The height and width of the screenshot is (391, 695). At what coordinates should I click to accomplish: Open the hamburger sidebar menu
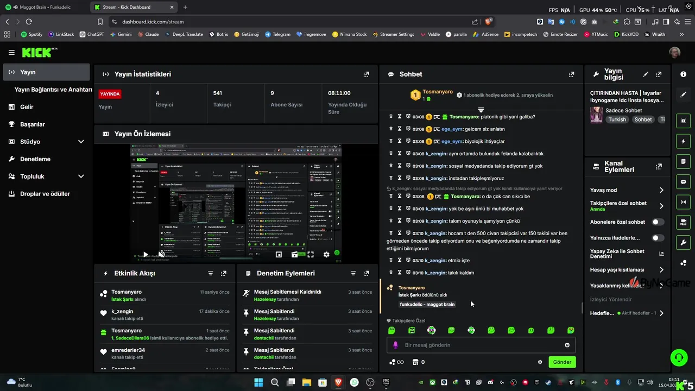11,53
